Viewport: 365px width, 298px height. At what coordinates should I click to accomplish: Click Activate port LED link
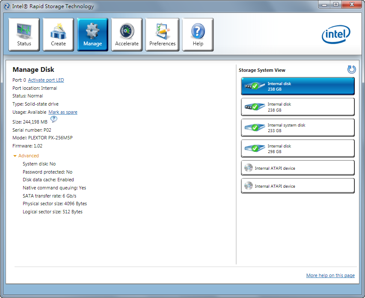coord(46,80)
